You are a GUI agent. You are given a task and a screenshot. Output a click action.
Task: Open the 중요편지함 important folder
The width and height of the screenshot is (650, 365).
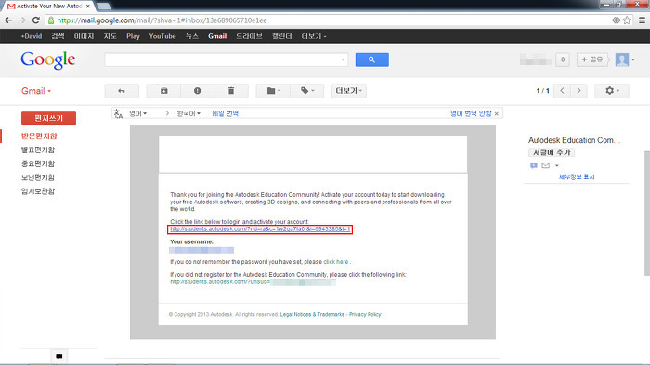pos(38,163)
